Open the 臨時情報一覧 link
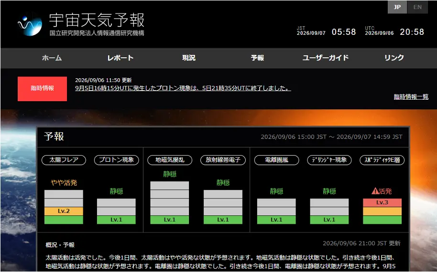Image resolution: width=437 pixels, height=272 pixels. [411, 97]
